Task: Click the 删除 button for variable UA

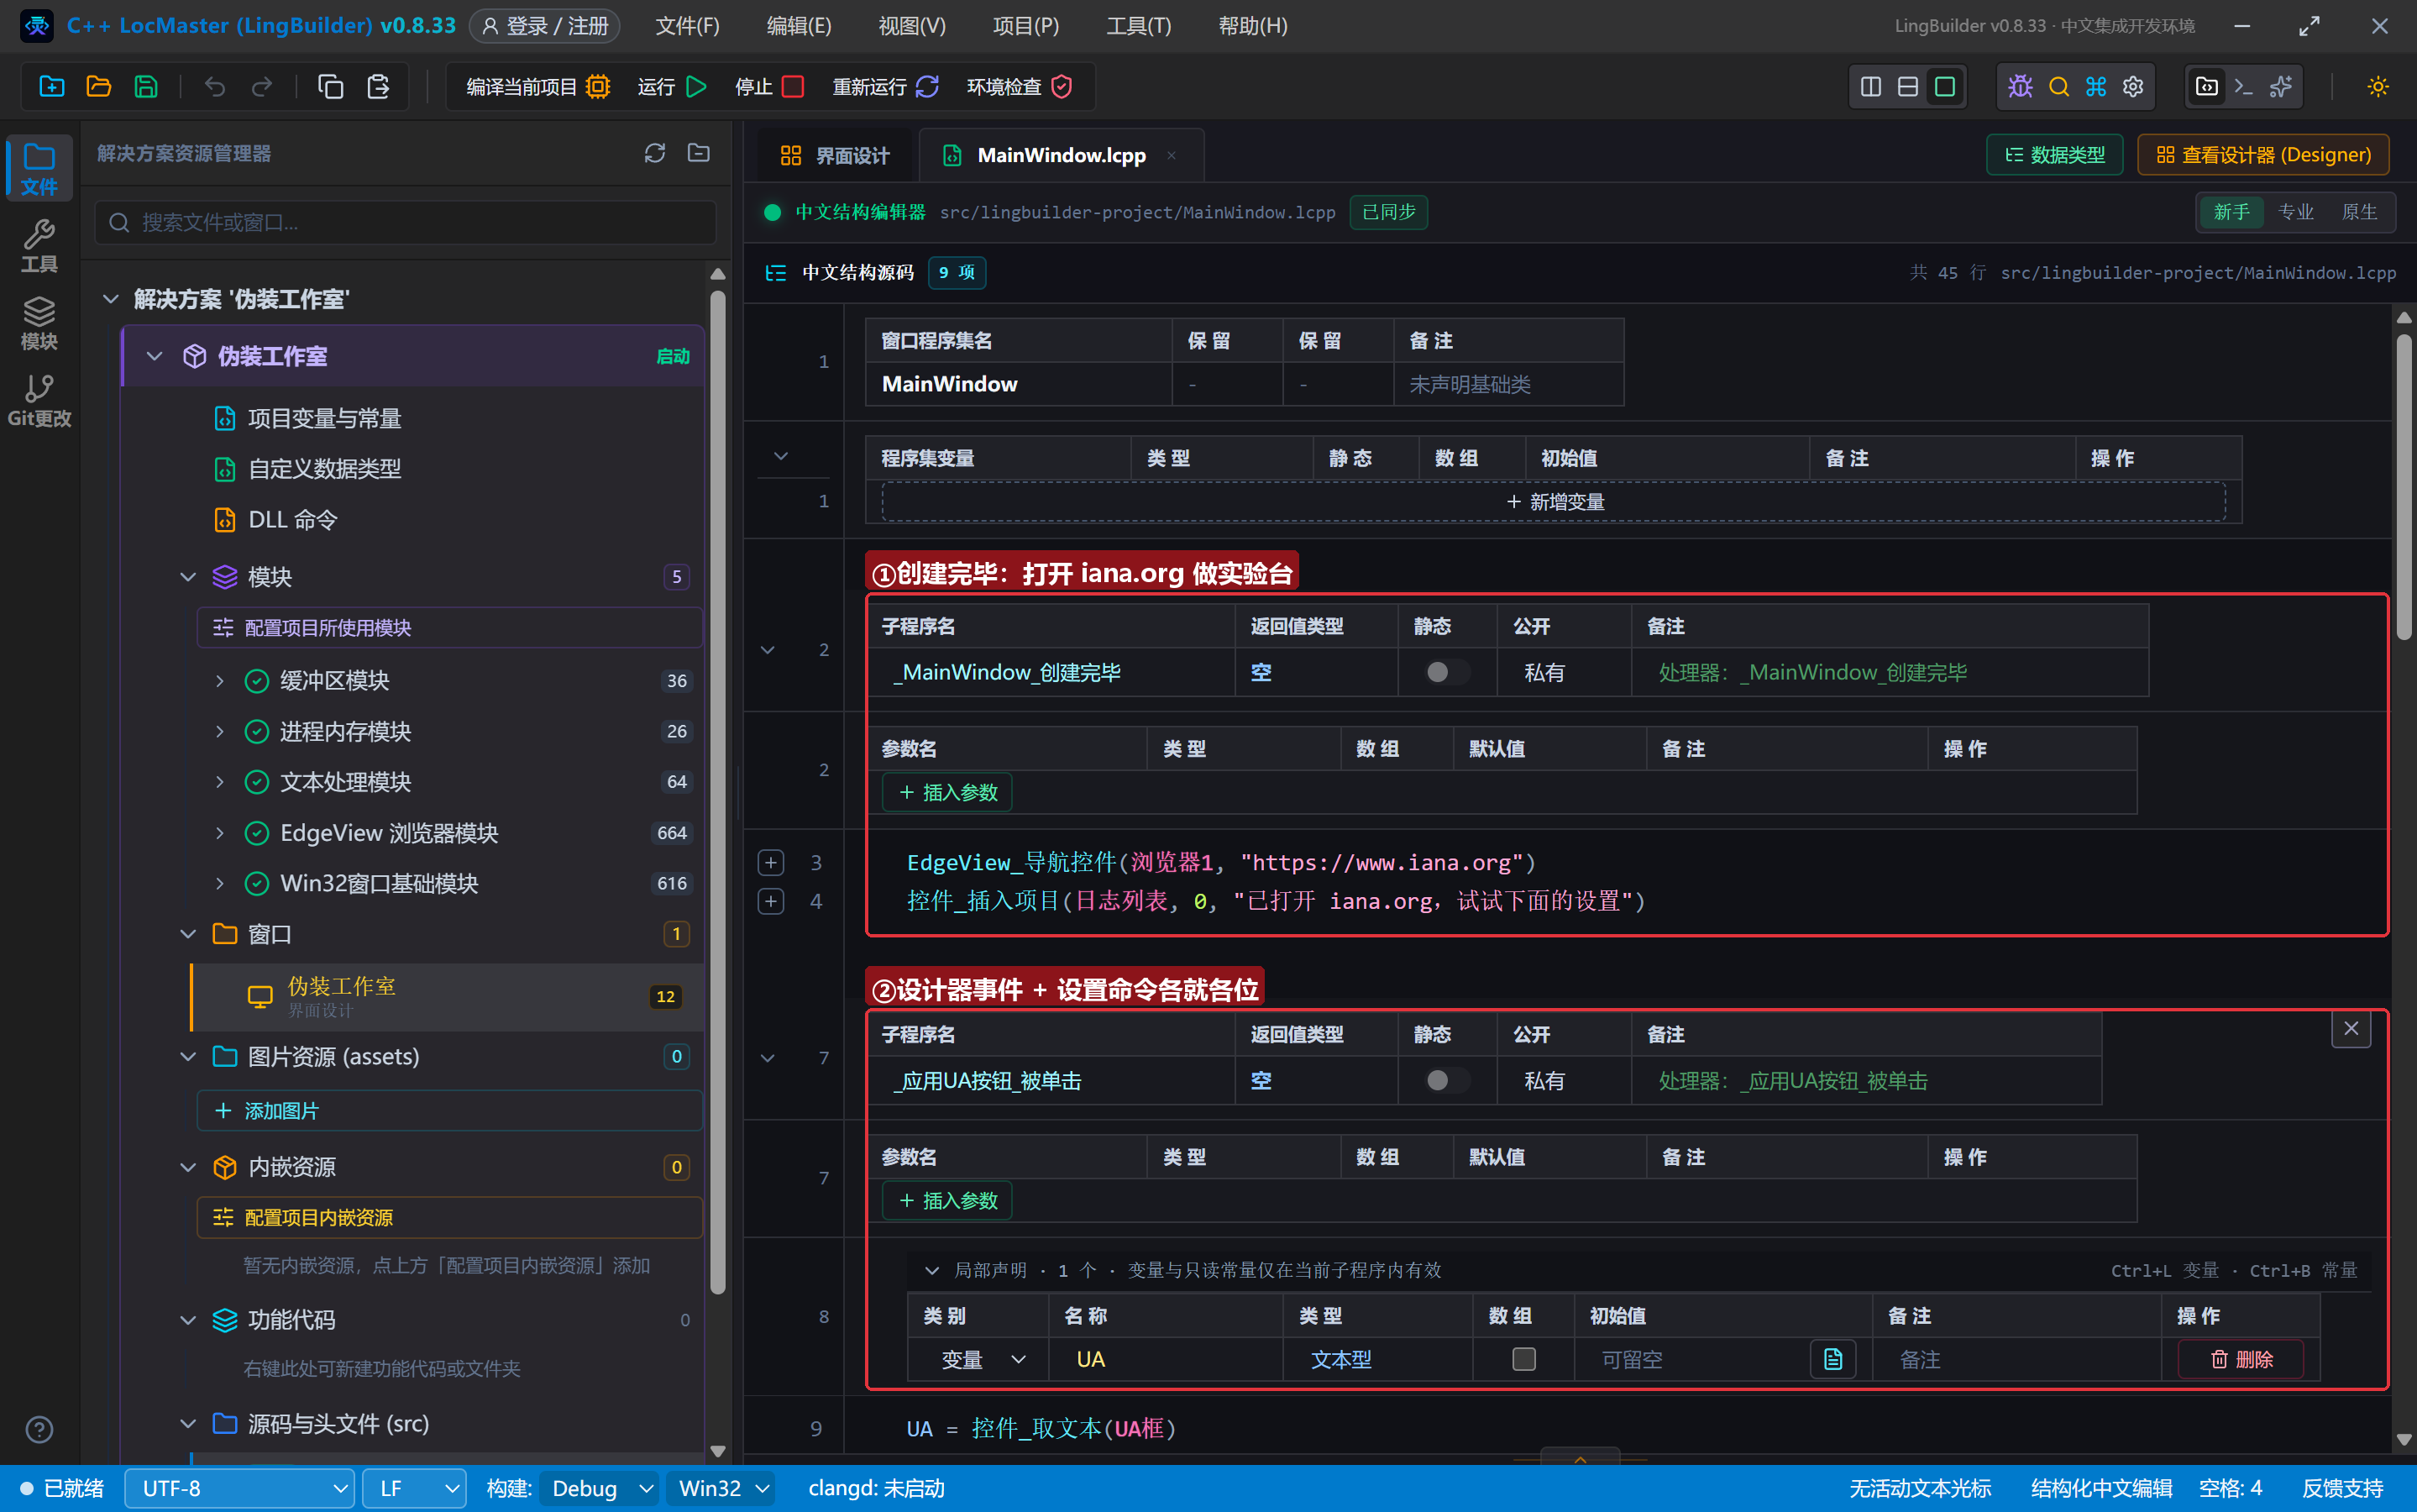Action: tap(2240, 1359)
